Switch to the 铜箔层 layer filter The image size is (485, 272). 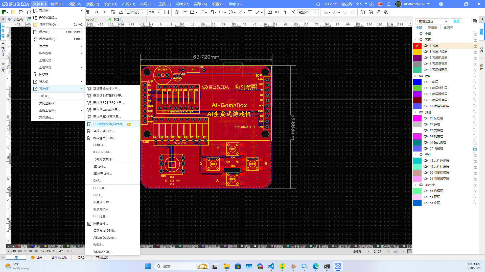(x=433, y=27)
